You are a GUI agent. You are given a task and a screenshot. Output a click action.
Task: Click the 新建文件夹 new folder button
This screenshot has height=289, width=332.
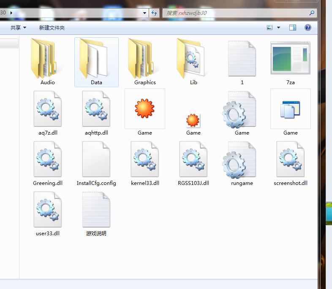pos(52,28)
